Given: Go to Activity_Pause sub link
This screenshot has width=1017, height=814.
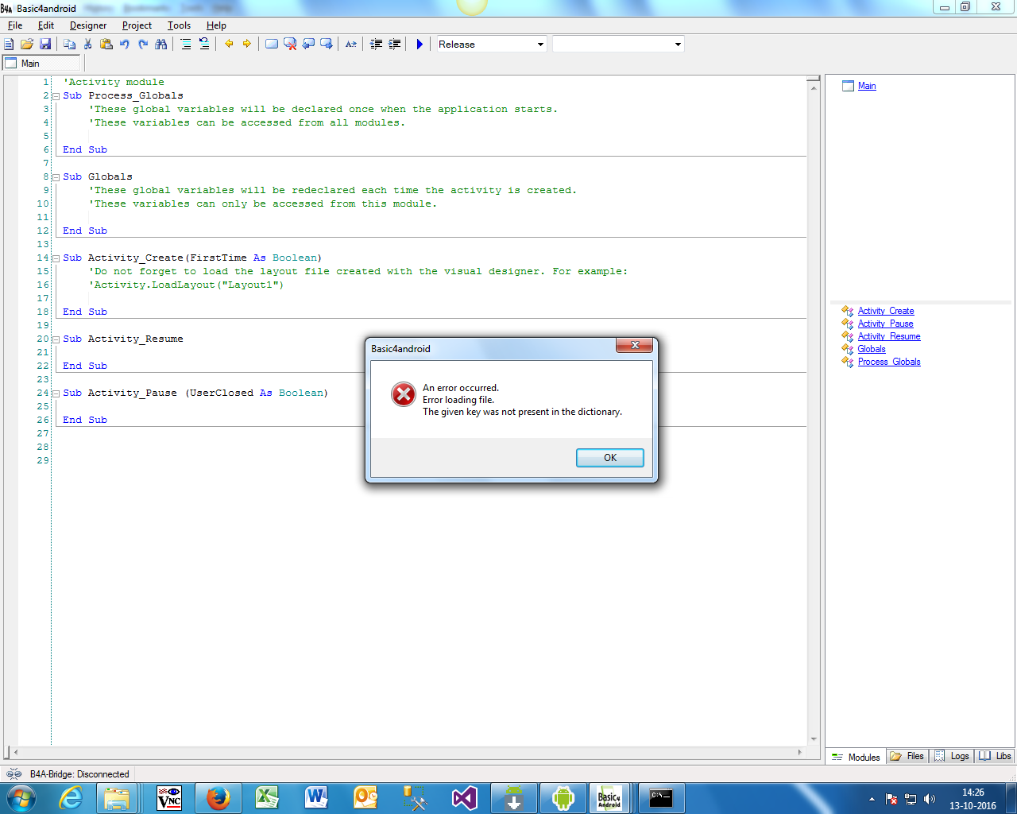Looking at the screenshot, I should coord(886,324).
